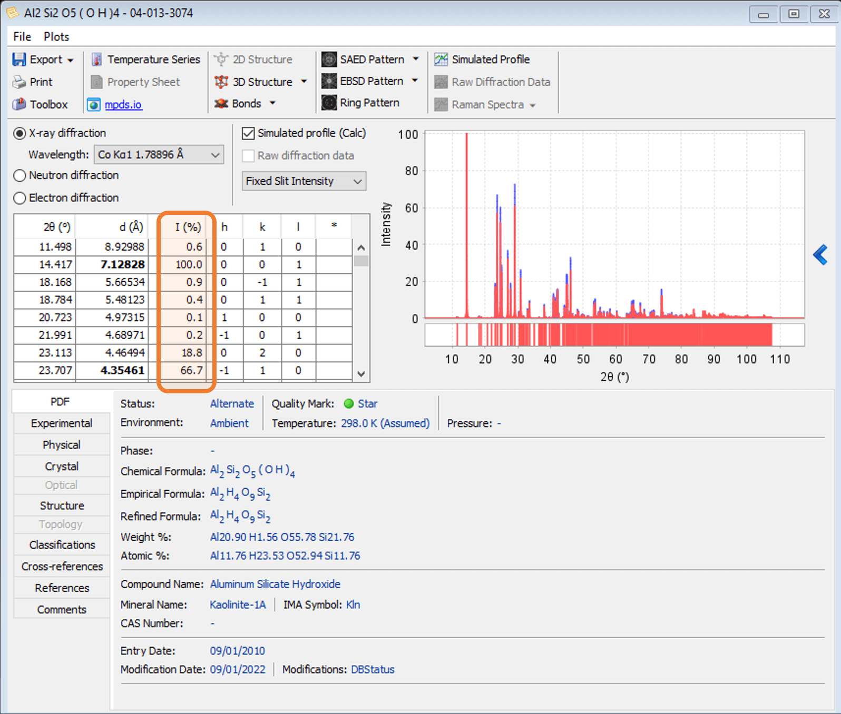Click the window title bar app icon
841x714 pixels.
[x=13, y=13]
